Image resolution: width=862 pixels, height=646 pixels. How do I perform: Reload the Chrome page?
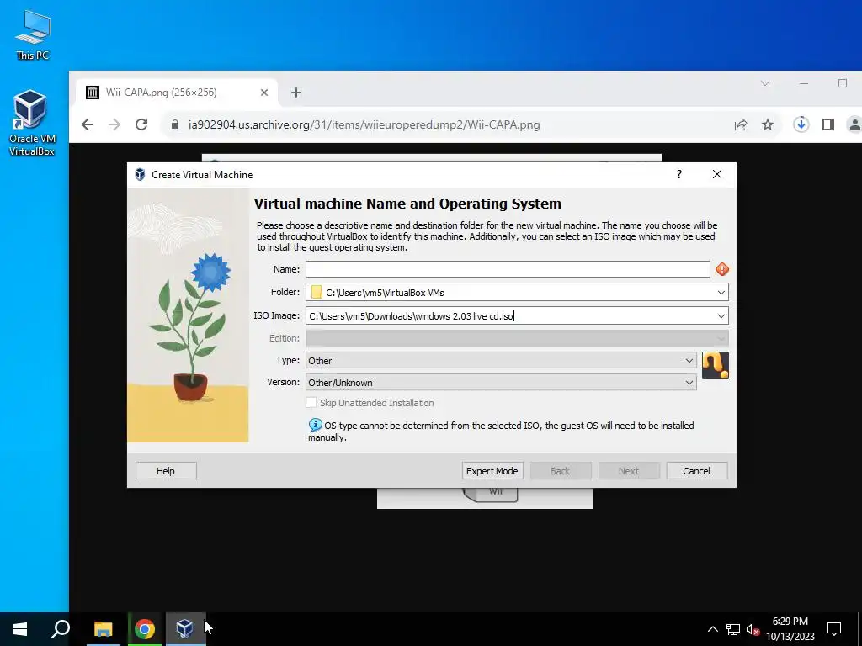pos(141,124)
